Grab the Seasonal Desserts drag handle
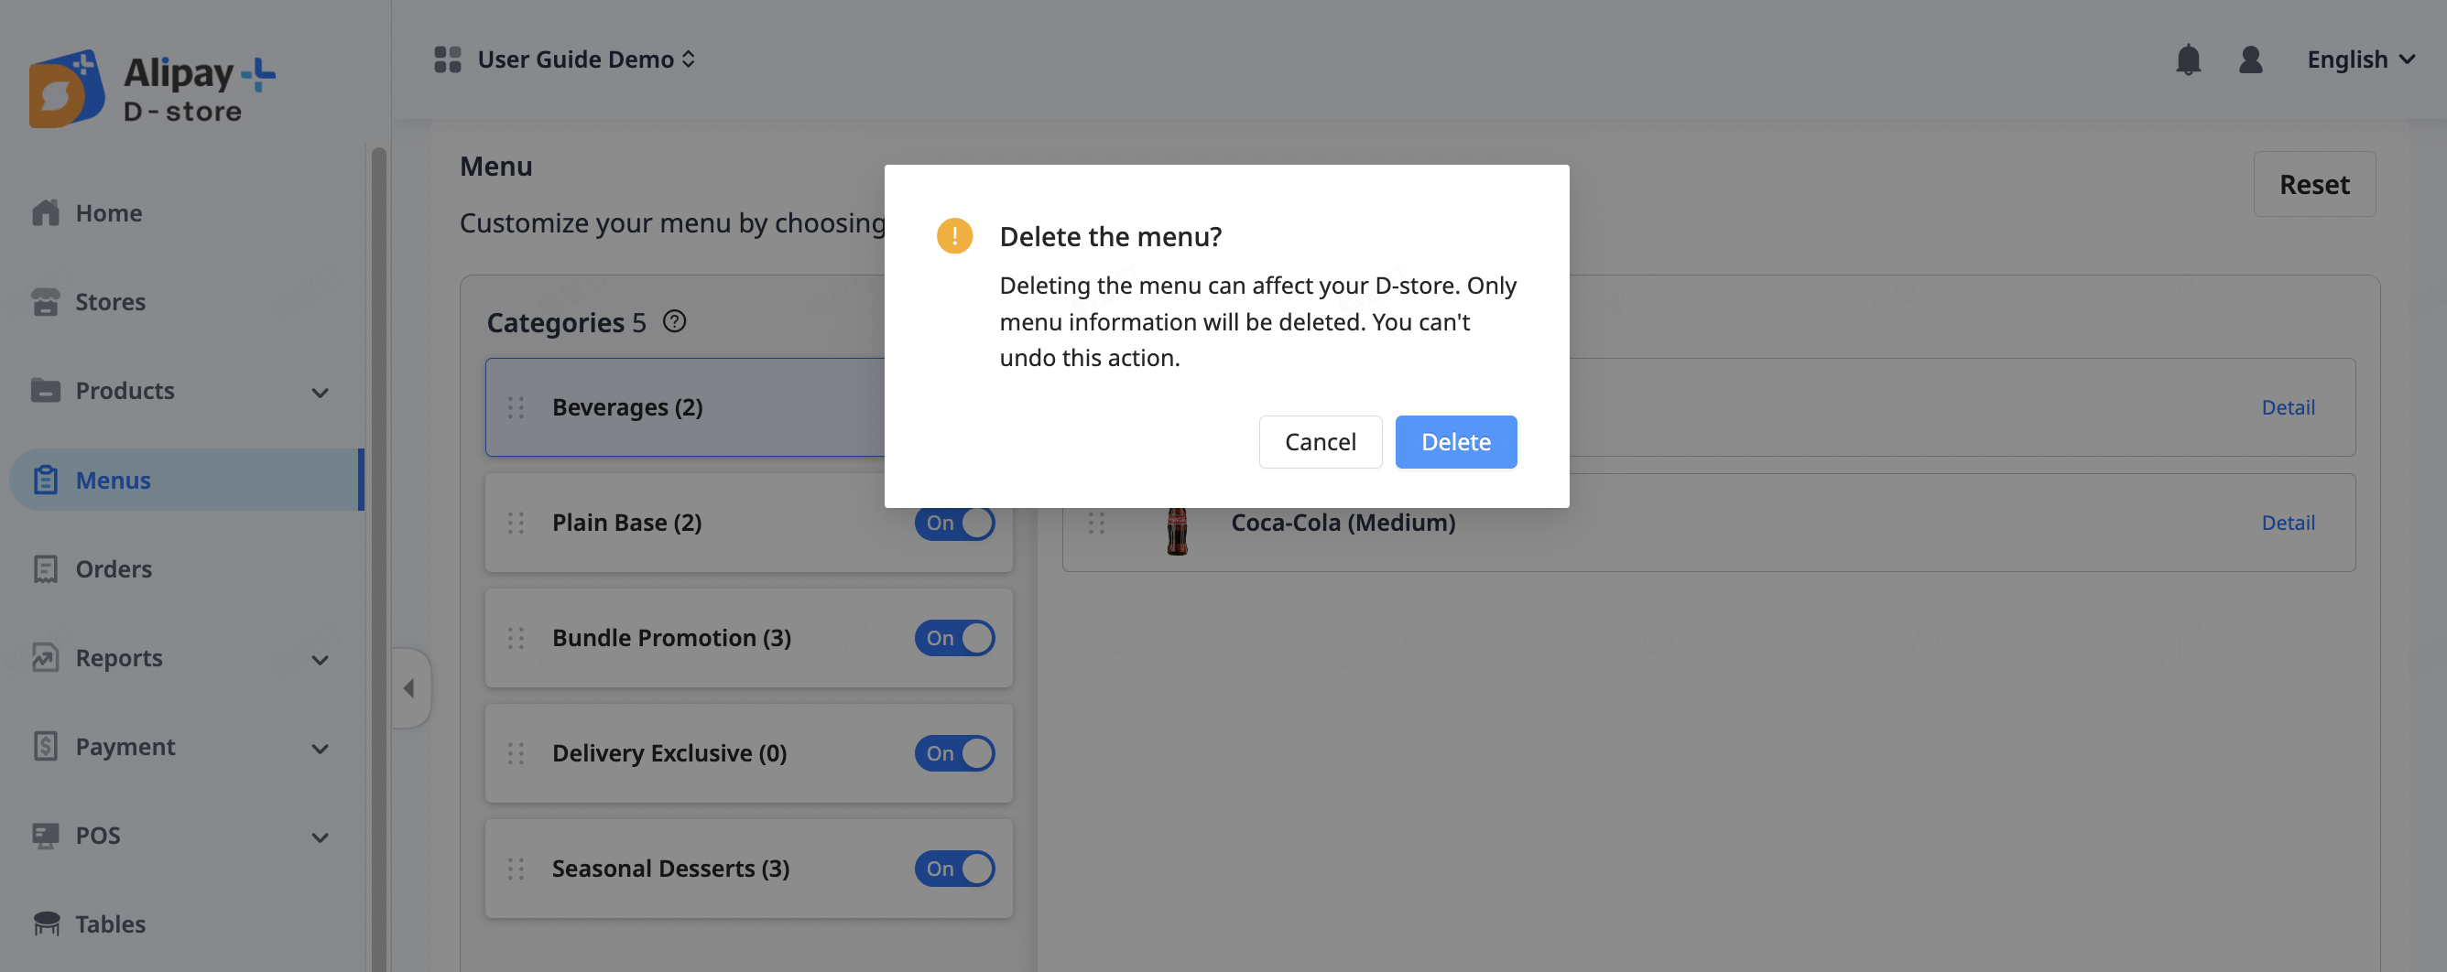This screenshot has height=972, width=2447. click(516, 869)
